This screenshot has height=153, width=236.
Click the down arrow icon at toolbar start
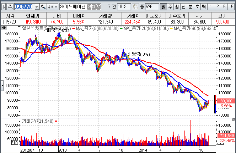[4, 7]
